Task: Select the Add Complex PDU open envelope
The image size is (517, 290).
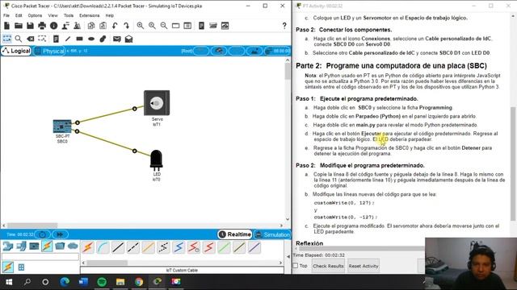Action: [x=128, y=39]
